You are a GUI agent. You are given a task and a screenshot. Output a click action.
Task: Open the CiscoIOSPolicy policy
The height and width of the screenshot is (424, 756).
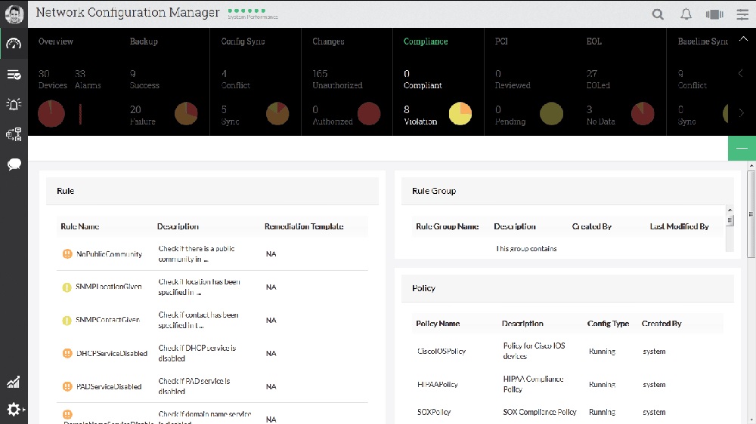click(x=442, y=352)
